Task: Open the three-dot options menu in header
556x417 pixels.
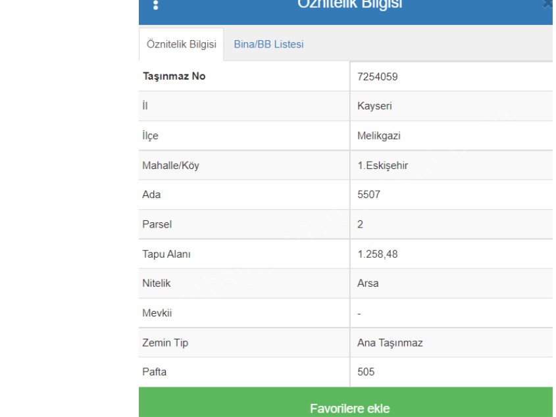Action: [x=156, y=5]
